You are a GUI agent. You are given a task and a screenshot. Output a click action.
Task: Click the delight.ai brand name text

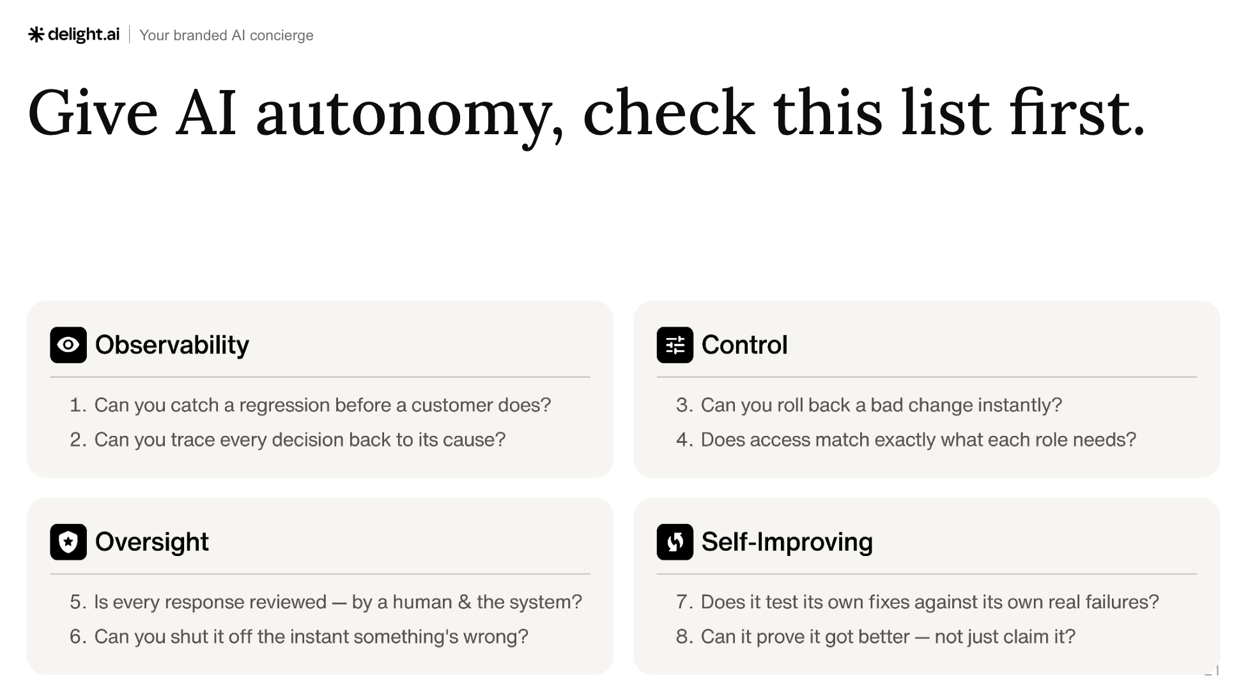pyautogui.click(x=84, y=35)
